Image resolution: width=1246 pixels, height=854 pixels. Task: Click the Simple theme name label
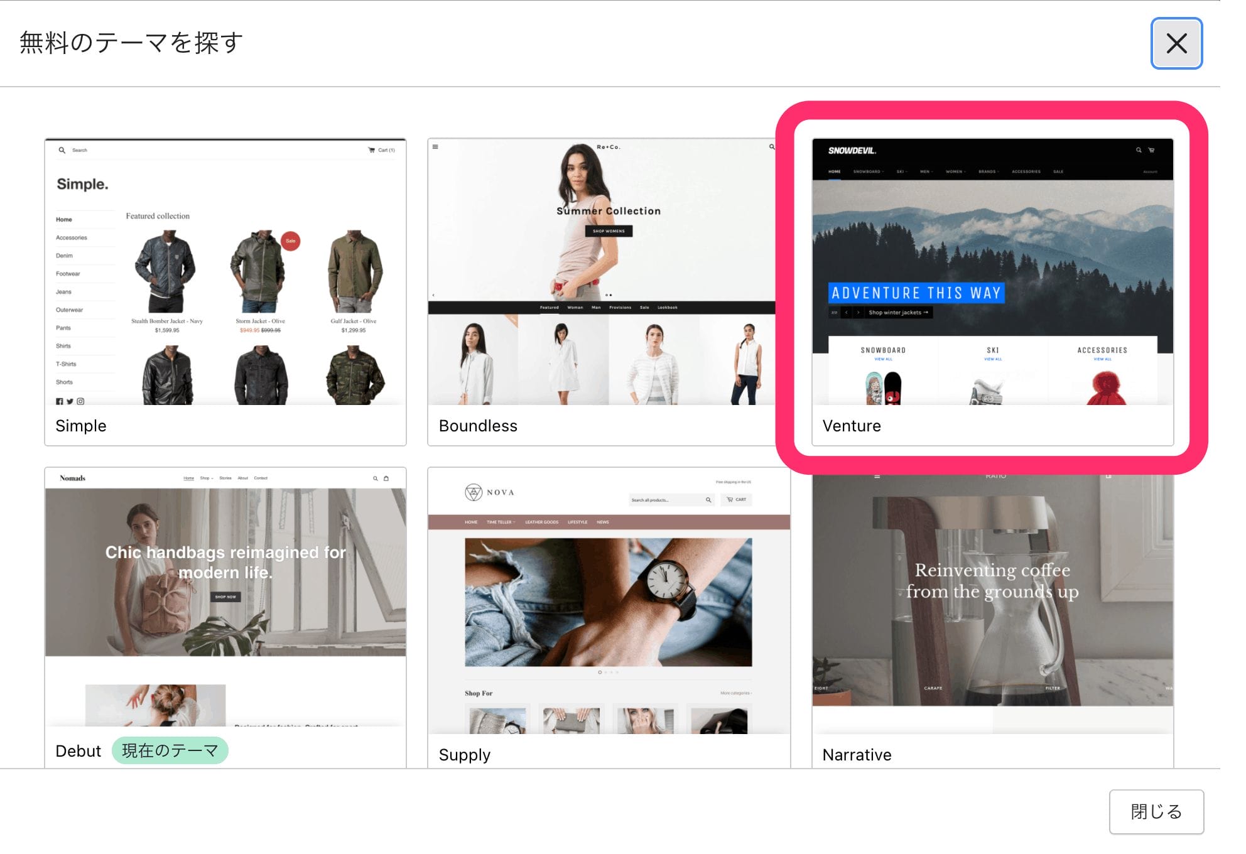coord(81,426)
